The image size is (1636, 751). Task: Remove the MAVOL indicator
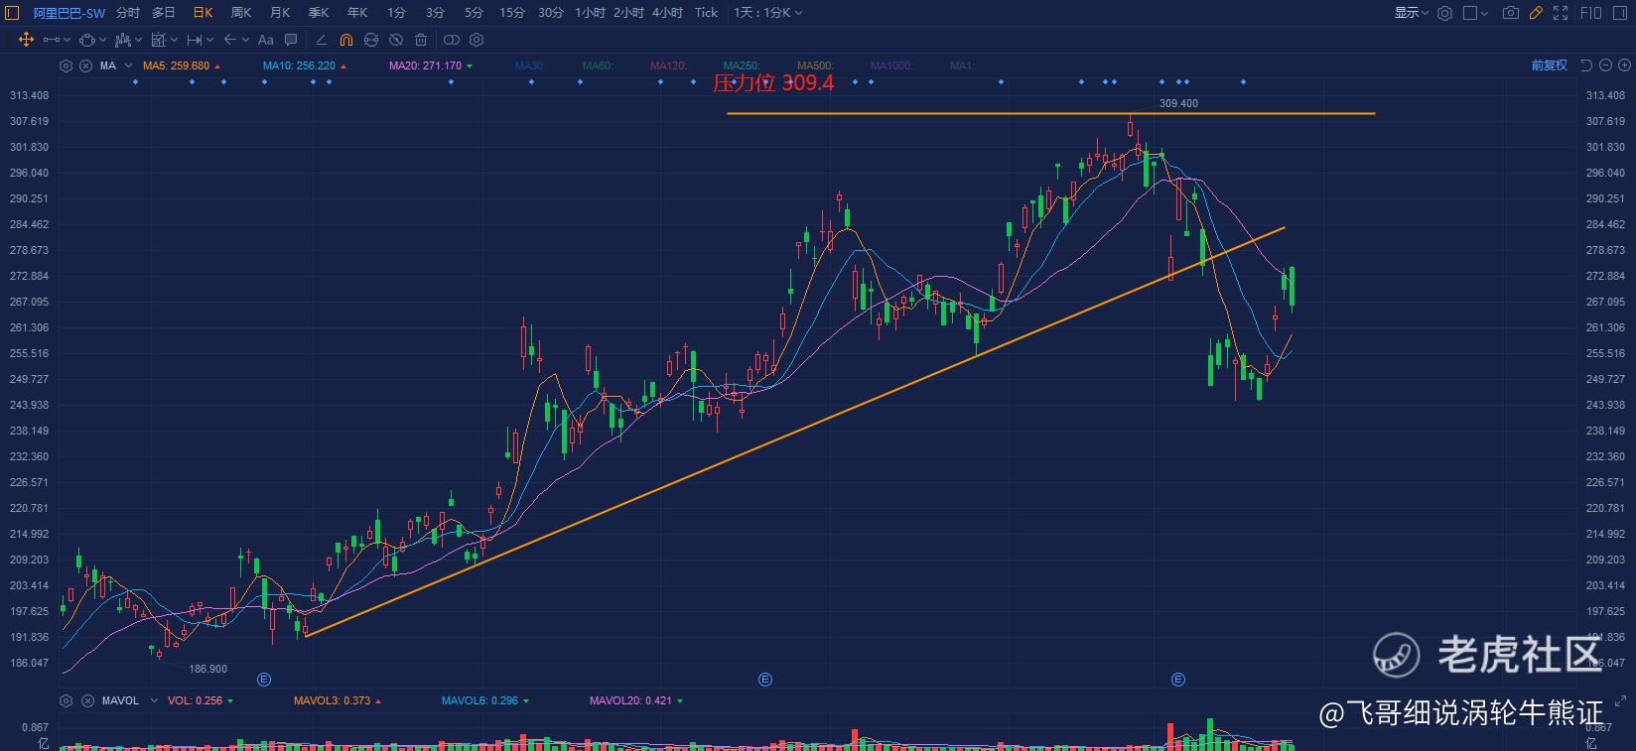pyautogui.click(x=85, y=700)
